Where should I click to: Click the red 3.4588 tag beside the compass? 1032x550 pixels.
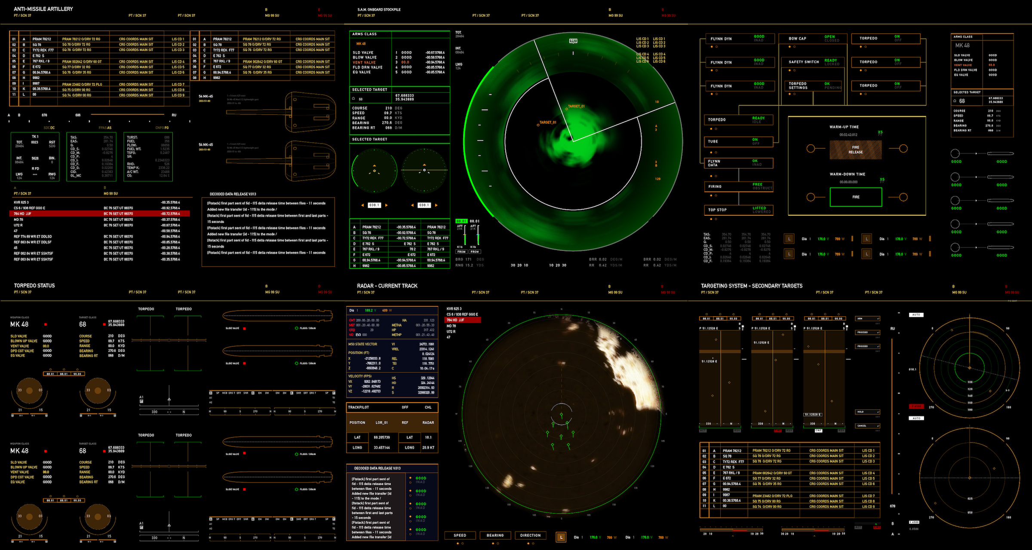click(x=916, y=406)
